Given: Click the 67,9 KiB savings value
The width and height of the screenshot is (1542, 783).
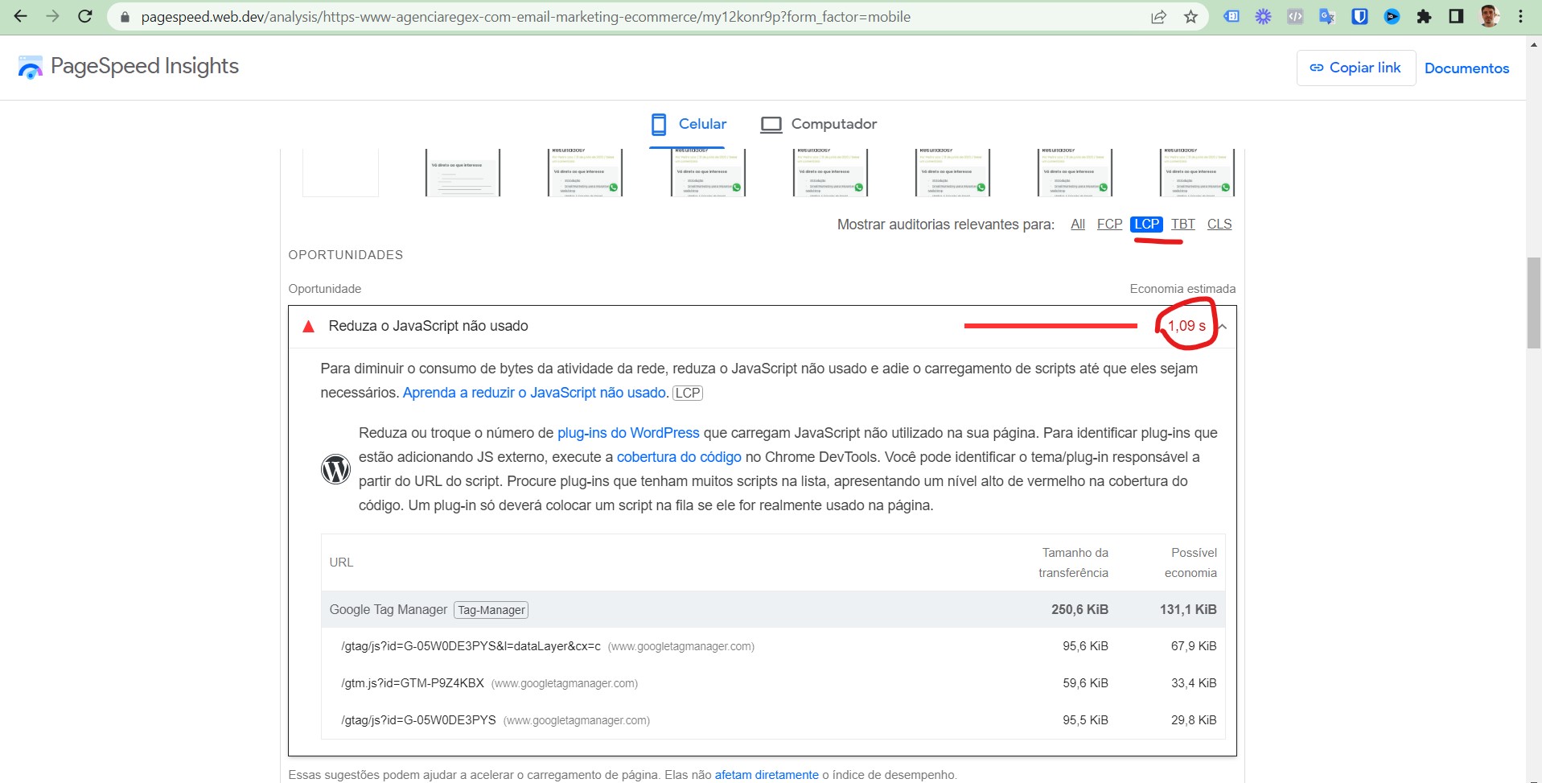Looking at the screenshot, I should pos(1194,646).
